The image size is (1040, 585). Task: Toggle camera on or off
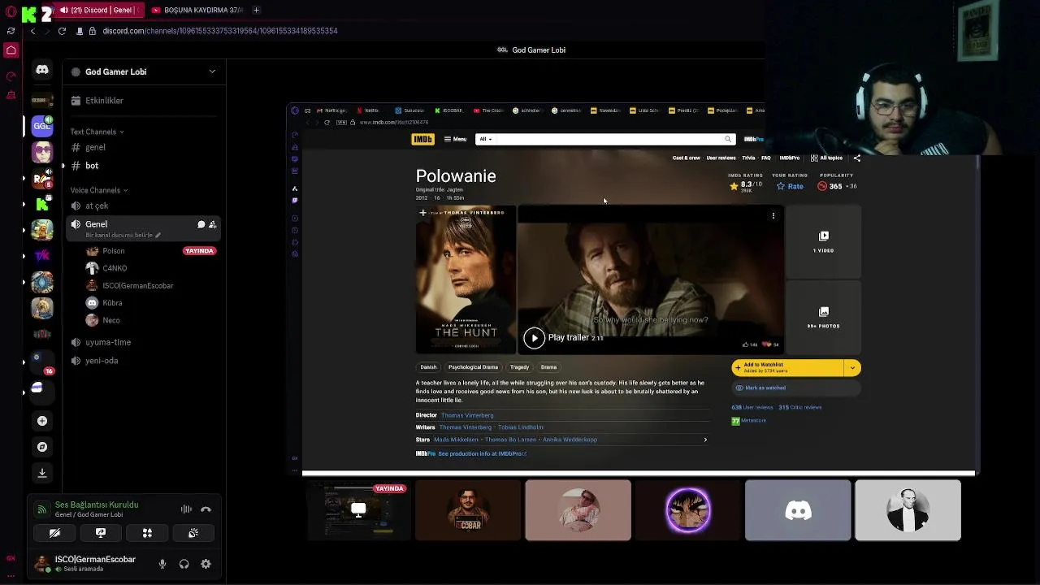click(54, 533)
